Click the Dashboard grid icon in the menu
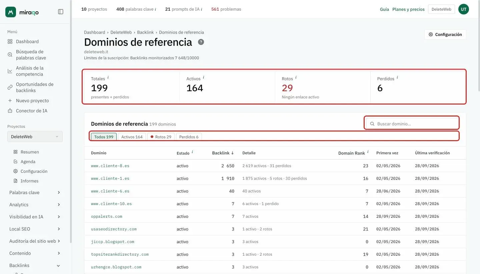The width and height of the screenshot is (480, 274). point(10,42)
